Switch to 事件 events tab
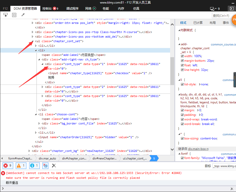The image size is (236, 192). click(x=226, y=23)
